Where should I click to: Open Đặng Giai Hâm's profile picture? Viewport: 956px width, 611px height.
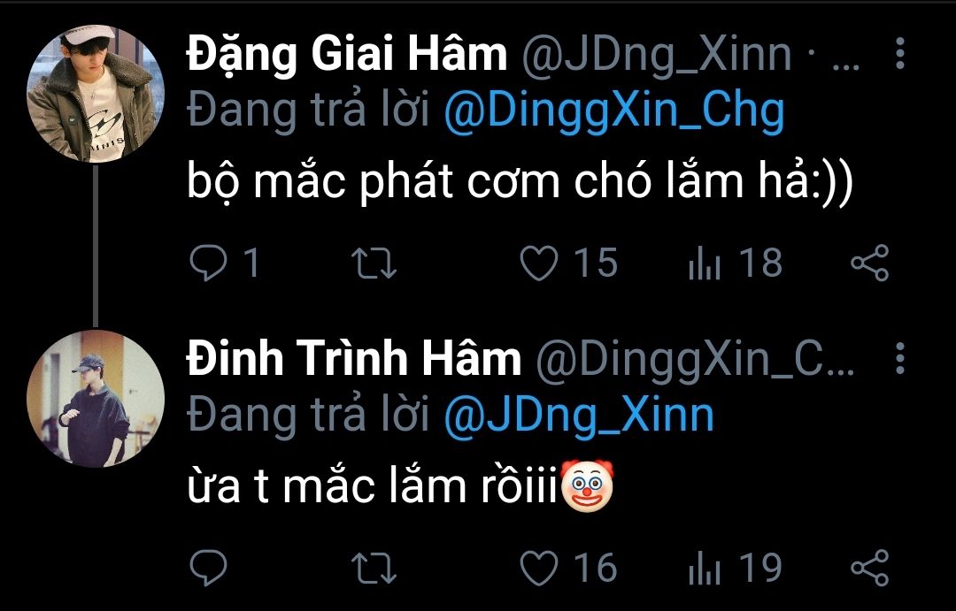click(x=96, y=94)
